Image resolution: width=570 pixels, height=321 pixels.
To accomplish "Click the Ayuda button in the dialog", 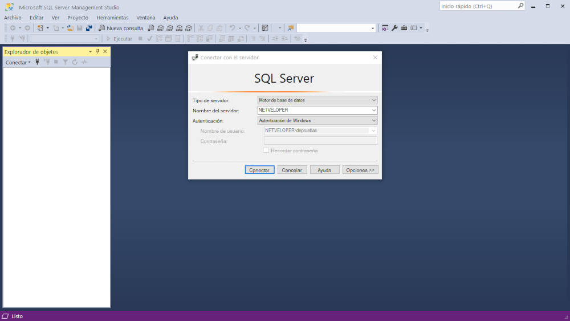I will point(325,170).
